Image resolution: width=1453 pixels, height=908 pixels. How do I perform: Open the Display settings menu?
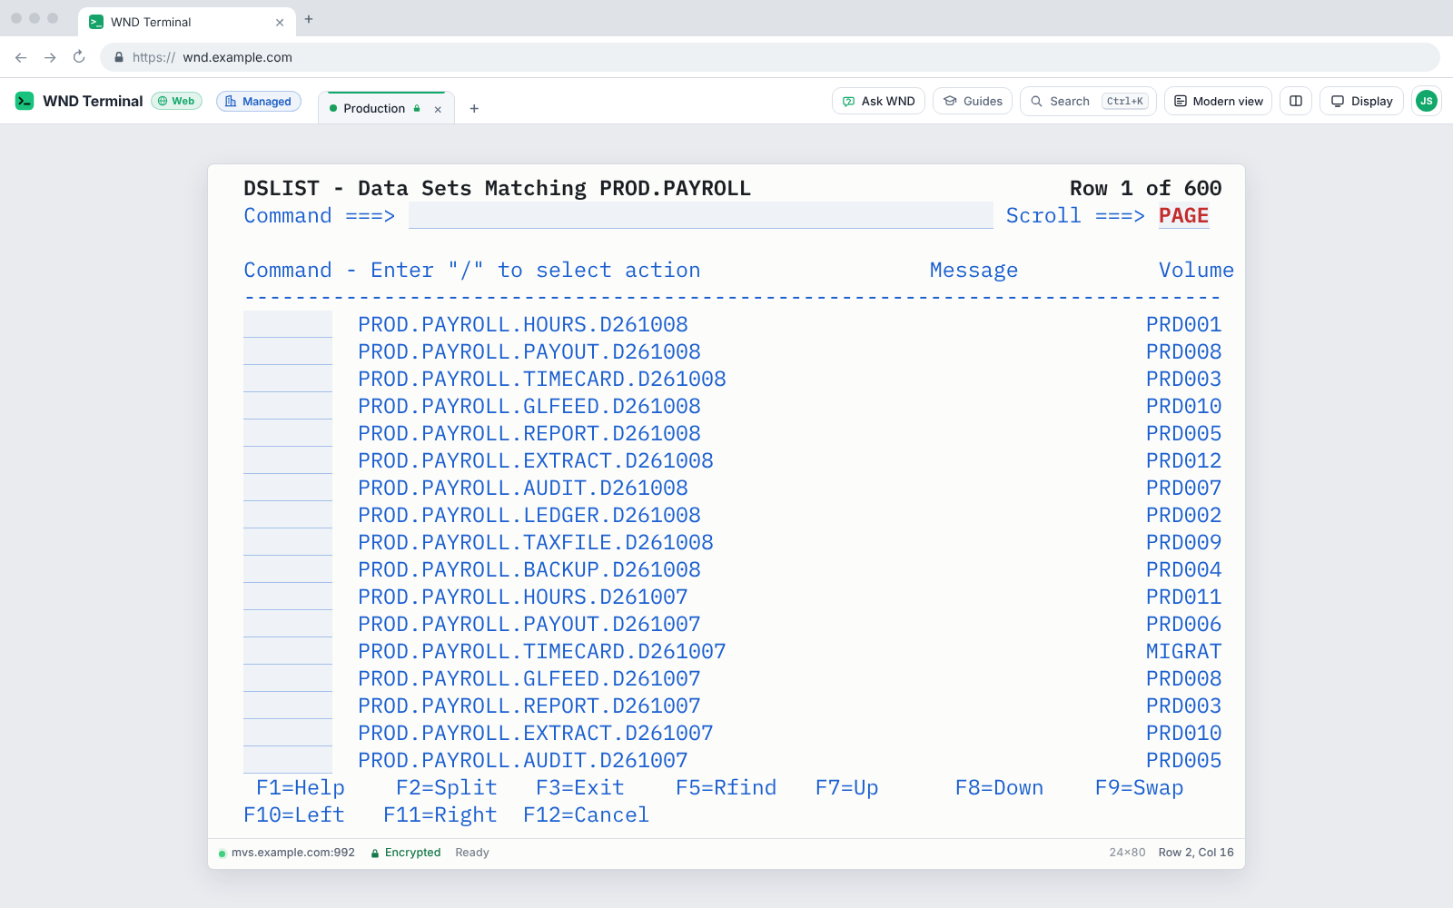pos(1361,101)
